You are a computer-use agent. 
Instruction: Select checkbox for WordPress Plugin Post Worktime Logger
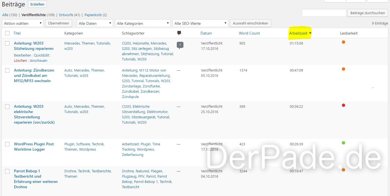(x=7, y=144)
